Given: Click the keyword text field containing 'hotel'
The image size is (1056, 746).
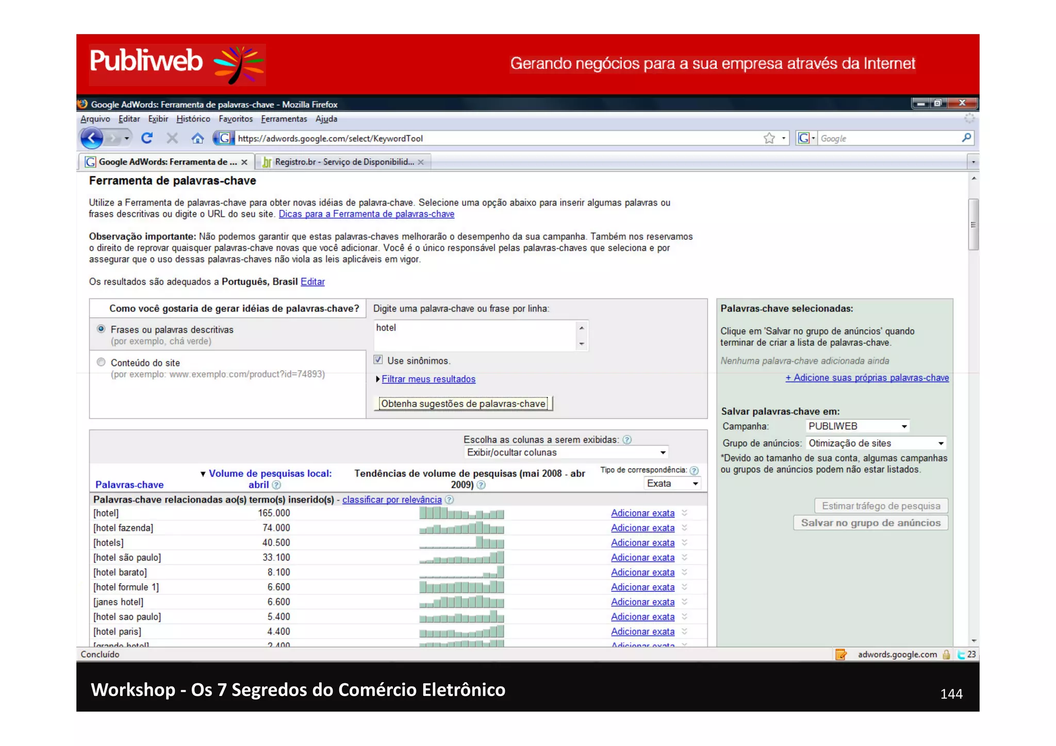Looking at the screenshot, I should click(474, 335).
